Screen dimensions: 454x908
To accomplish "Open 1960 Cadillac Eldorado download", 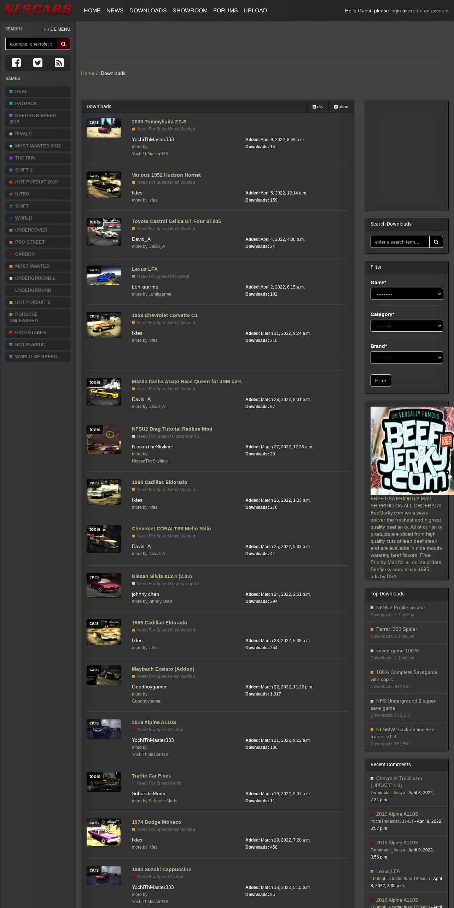I will (159, 482).
